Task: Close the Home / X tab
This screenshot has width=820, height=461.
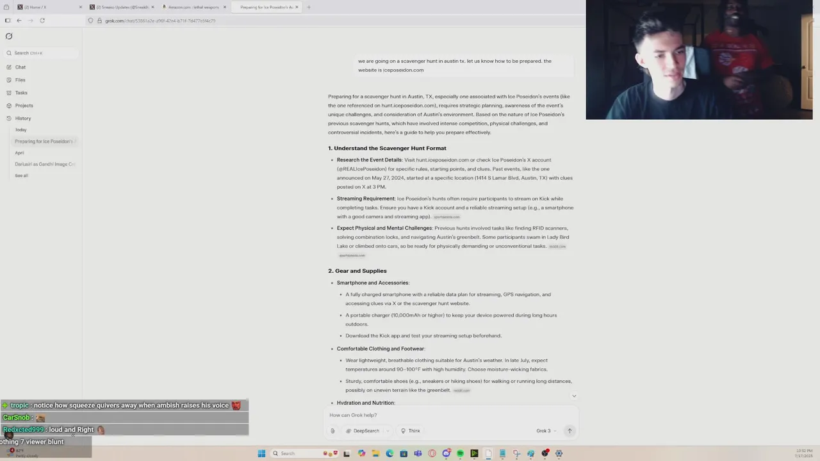Action: [81, 7]
